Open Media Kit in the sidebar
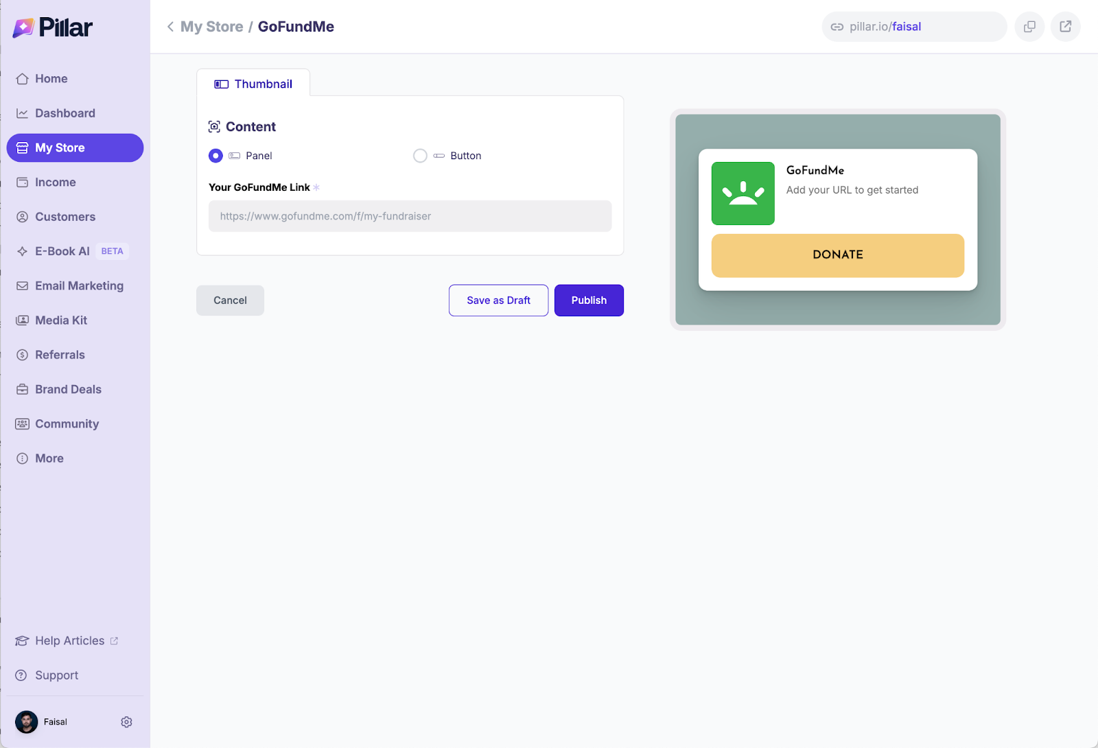Viewport: 1098px width, 748px height. coord(75,320)
